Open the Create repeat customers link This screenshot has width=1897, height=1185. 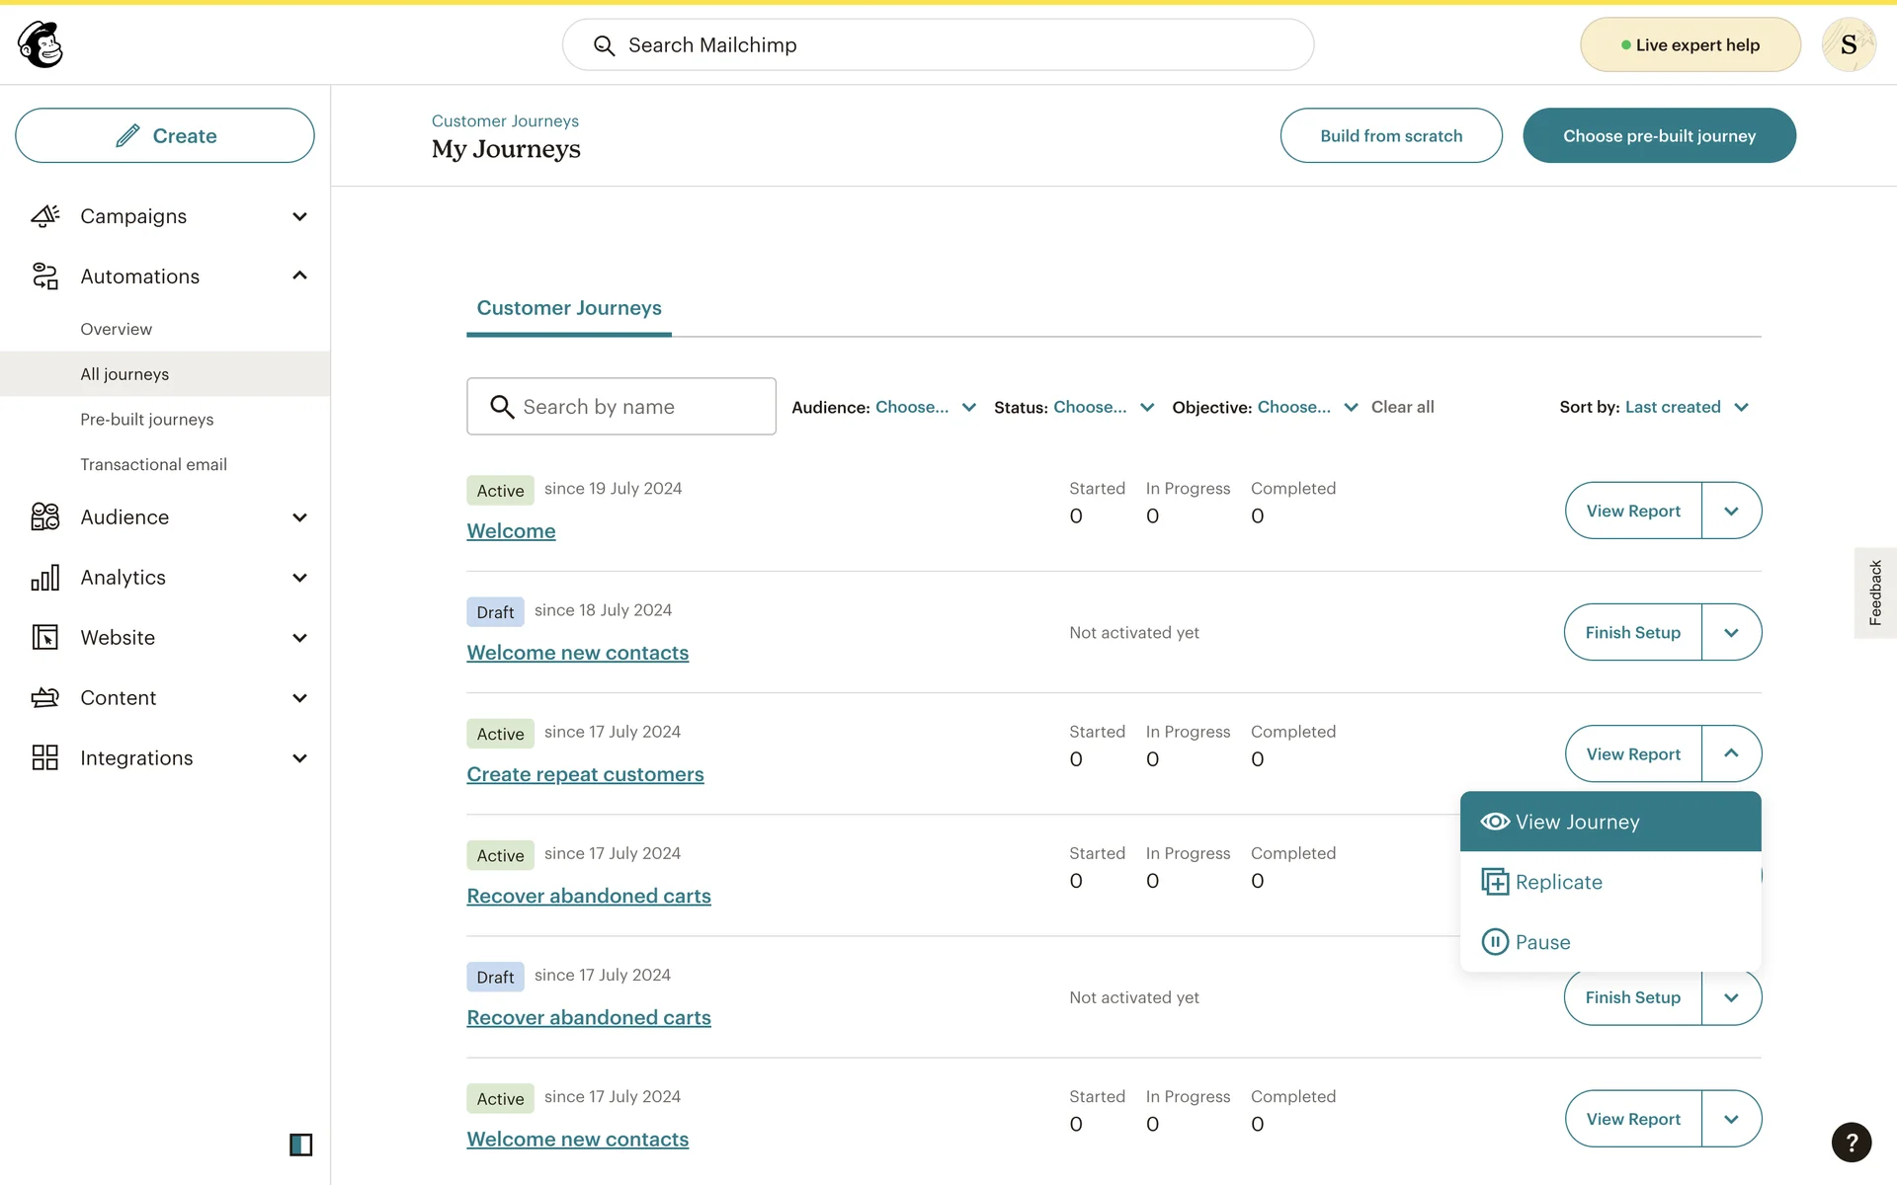(585, 774)
